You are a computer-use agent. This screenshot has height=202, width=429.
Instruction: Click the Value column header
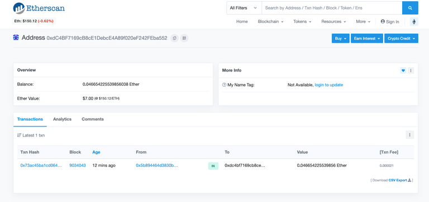[302, 152]
